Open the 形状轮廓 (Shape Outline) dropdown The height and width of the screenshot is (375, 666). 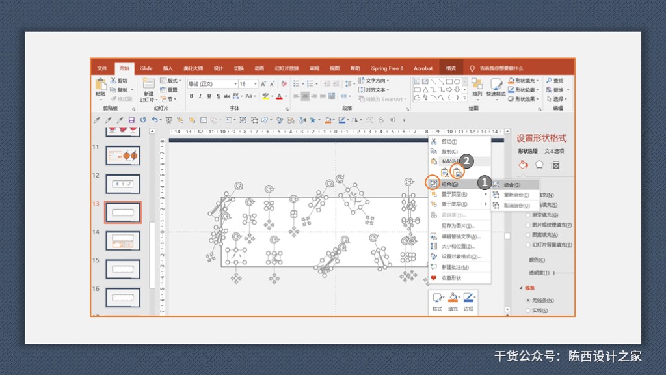pyautogui.click(x=524, y=90)
